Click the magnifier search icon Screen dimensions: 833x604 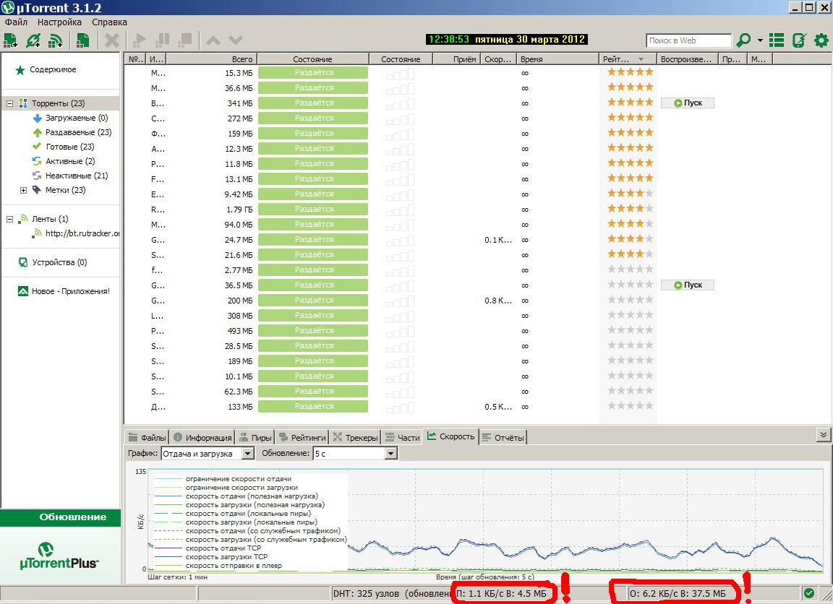[744, 40]
